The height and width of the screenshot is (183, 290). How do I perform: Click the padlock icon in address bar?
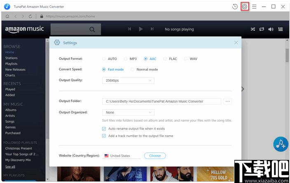pos(42,16)
